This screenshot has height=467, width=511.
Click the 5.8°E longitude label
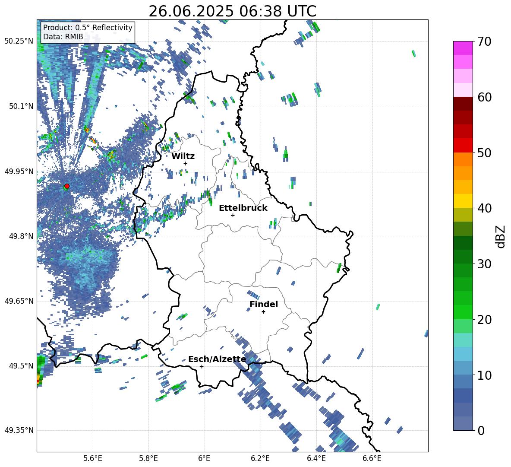tap(148, 458)
